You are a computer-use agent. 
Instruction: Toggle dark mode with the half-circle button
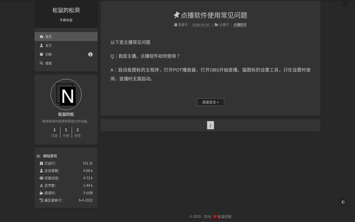pyautogui.click(x=343, y=202)
